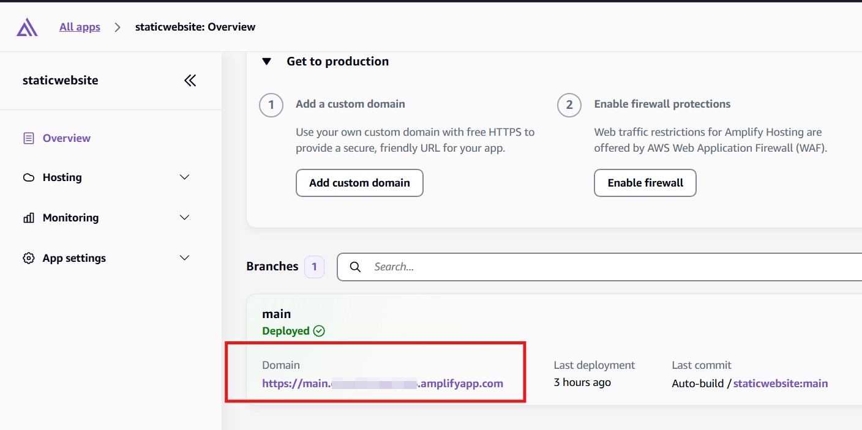
Task: Click the App settings gear icon
Action: coord(29,258)
